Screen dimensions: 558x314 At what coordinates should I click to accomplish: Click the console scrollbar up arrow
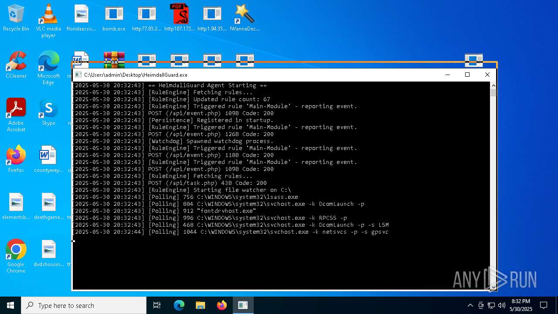pos(493,85)
